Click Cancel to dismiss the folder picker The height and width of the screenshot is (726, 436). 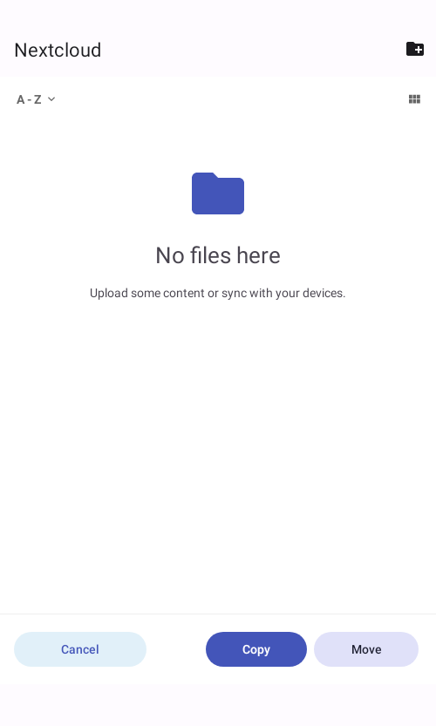tap(80, 649)
